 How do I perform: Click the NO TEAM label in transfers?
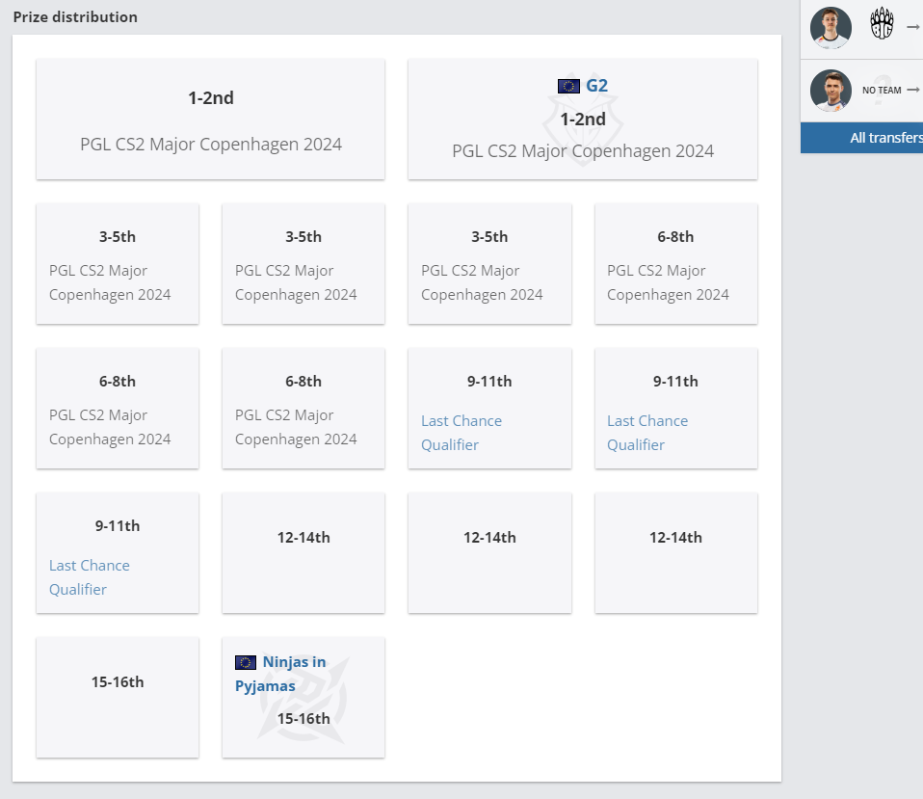point(882,90)
